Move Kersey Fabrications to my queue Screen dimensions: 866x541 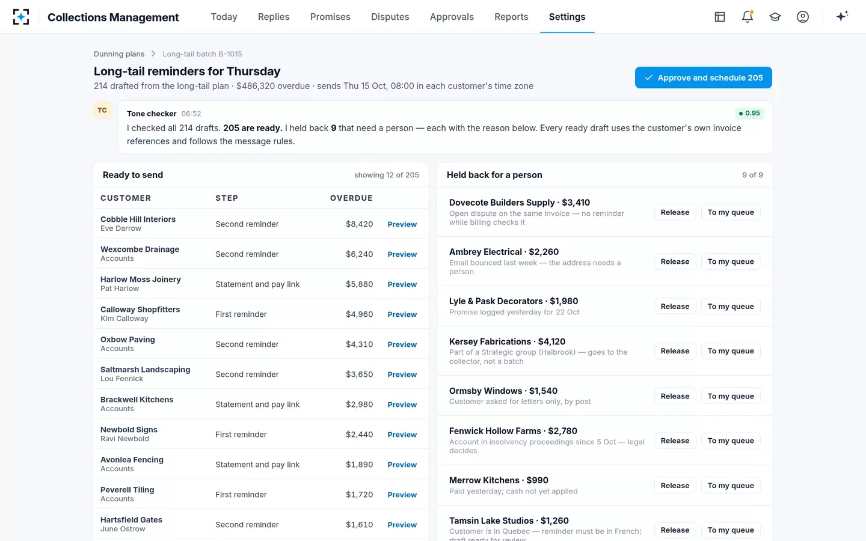click(731, 351)
